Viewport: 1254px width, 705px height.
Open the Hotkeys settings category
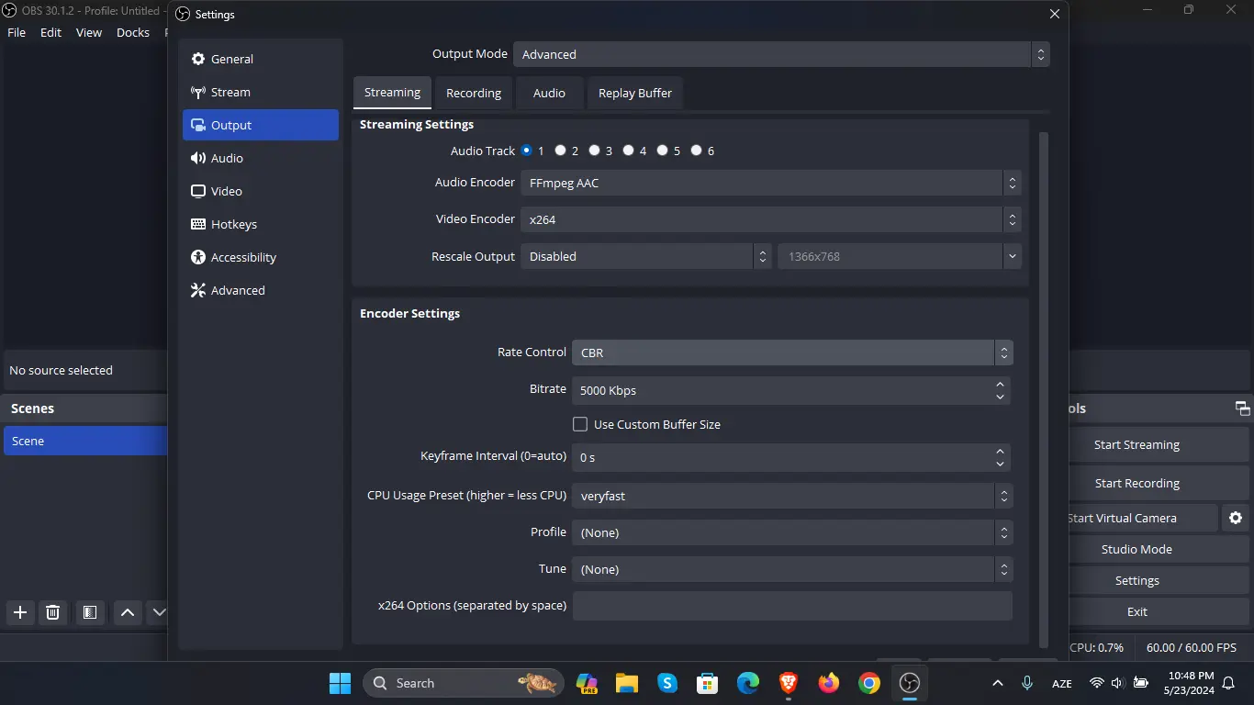tap(261, 224)
